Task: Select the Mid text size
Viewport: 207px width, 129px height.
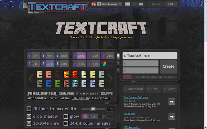Action: tap(34, 64)
